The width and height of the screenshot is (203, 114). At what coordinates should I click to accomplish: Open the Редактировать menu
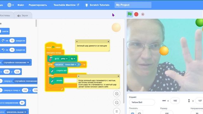pos(38,5)
